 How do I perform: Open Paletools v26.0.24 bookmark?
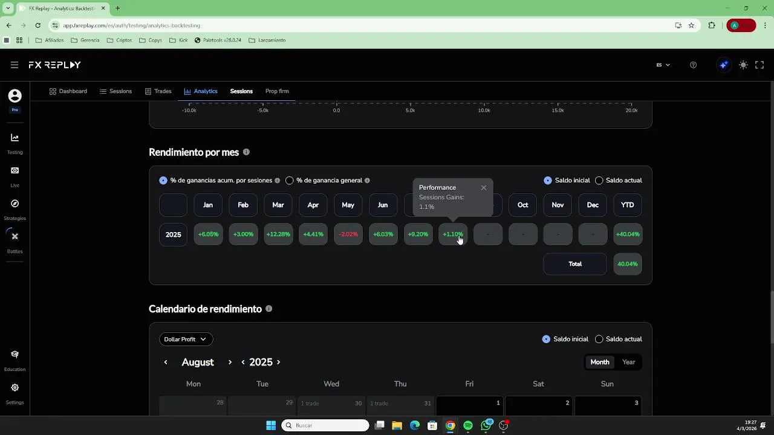(x=218, y=40)
